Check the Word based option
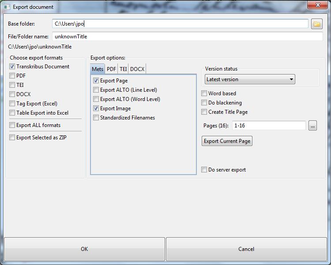Image resolution: width=331 pixels, height=265 pixels. pyautogui.click(x=204, y=93)
